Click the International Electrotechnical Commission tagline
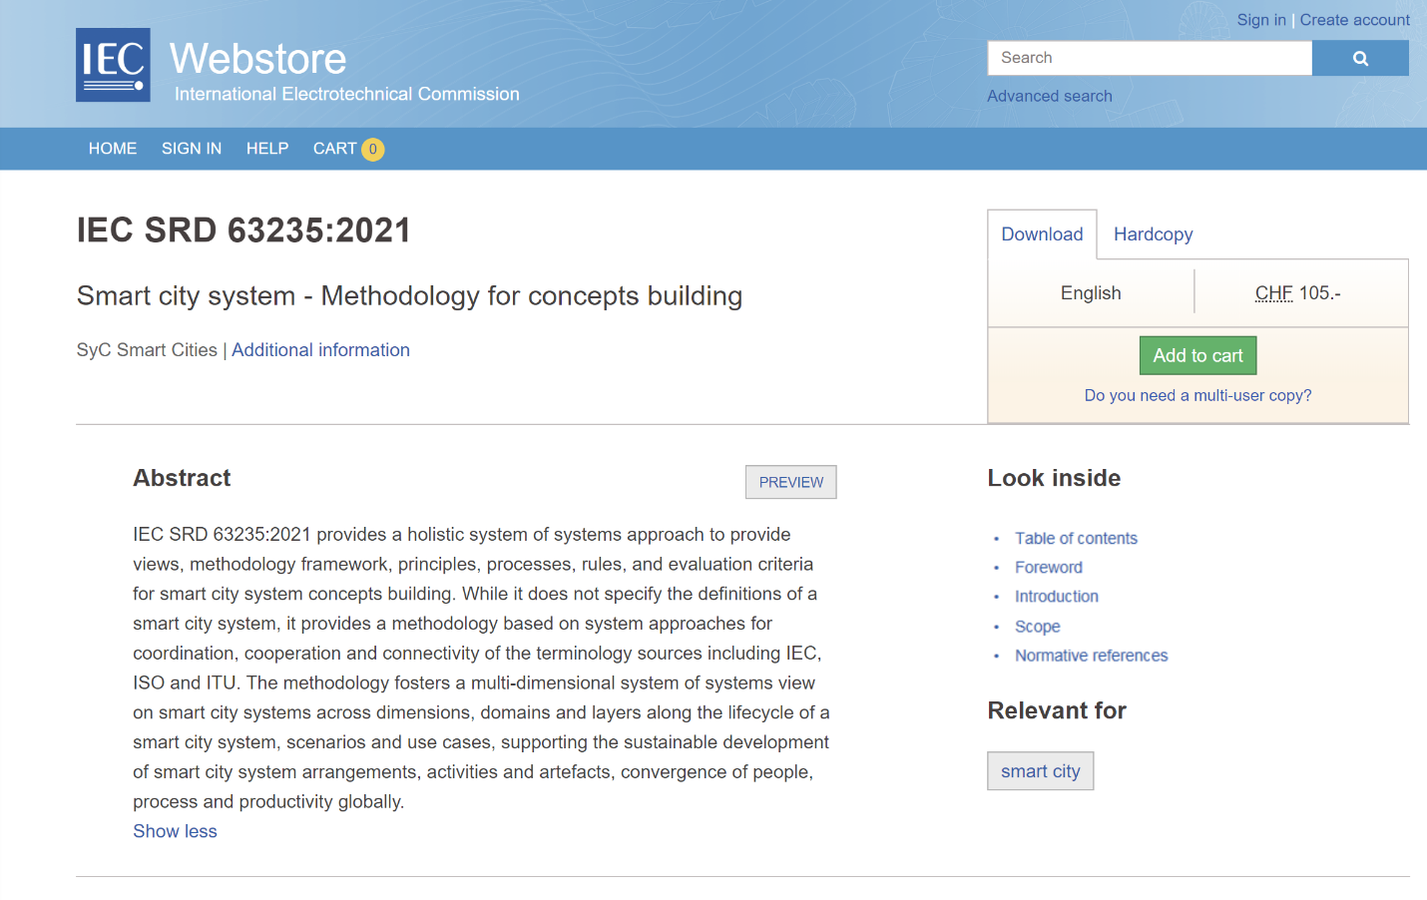This screenshot has height=900, width=1427. pos(347,94)
